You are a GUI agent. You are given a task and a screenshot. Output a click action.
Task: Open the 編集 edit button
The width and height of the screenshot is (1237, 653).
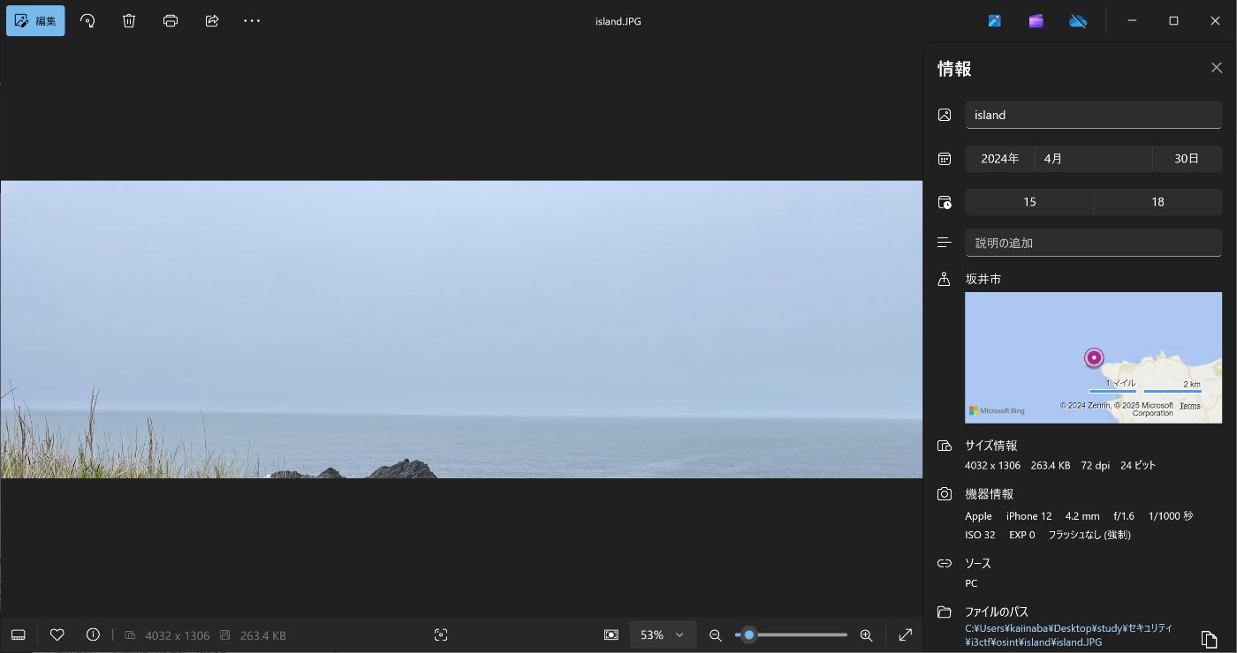pyautogui.click(x=35, y=20)
